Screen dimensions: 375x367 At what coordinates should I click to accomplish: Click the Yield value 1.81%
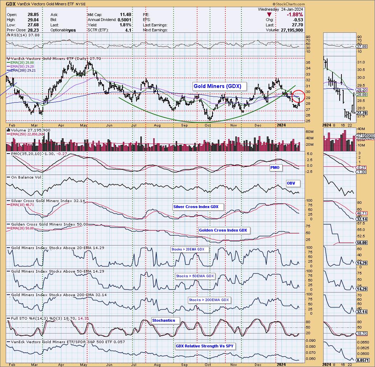point(125,25)
